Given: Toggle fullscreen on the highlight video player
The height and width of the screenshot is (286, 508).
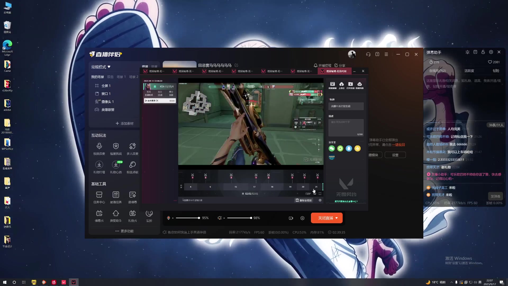Looking at the screenshot, I should [320, 194].
